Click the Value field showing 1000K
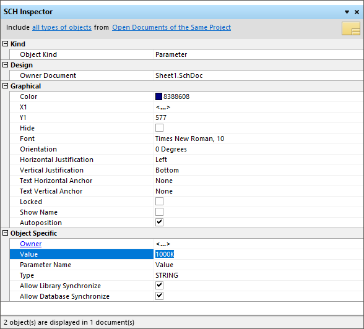Image resolution: width=364 pixels, height=329 pixels. pos(258,254)
